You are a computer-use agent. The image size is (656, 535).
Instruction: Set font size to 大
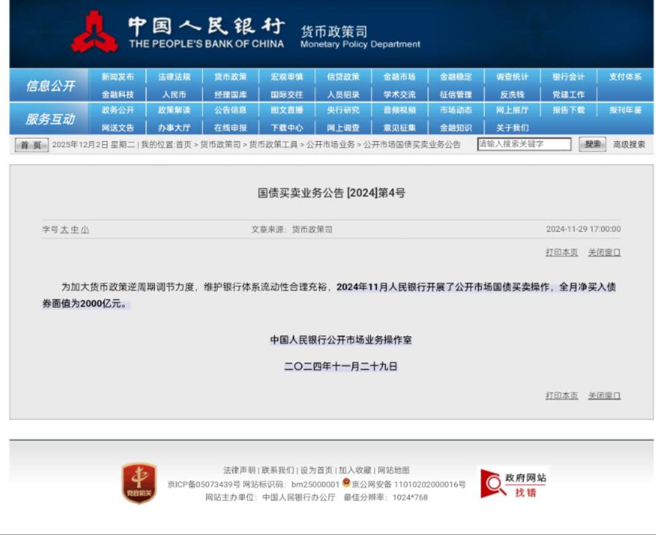point(65,230)
